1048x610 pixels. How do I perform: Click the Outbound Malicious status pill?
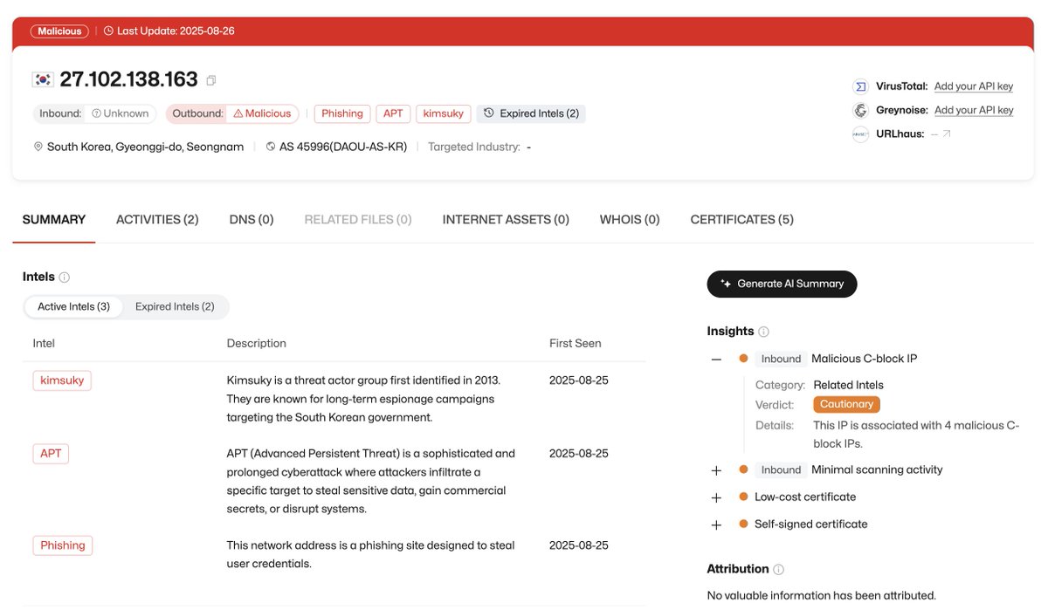point(232,113)
